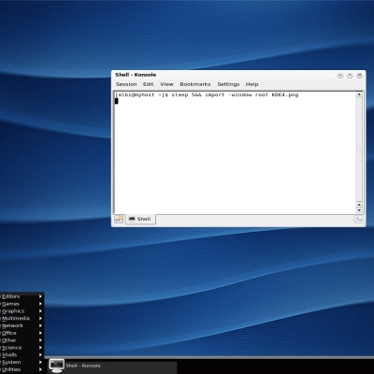
Task: Open the Settings menu in Konsole
Action: coord(228,84)
